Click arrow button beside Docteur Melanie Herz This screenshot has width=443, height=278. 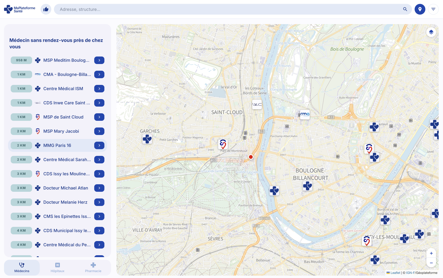[x=99, y=202]
